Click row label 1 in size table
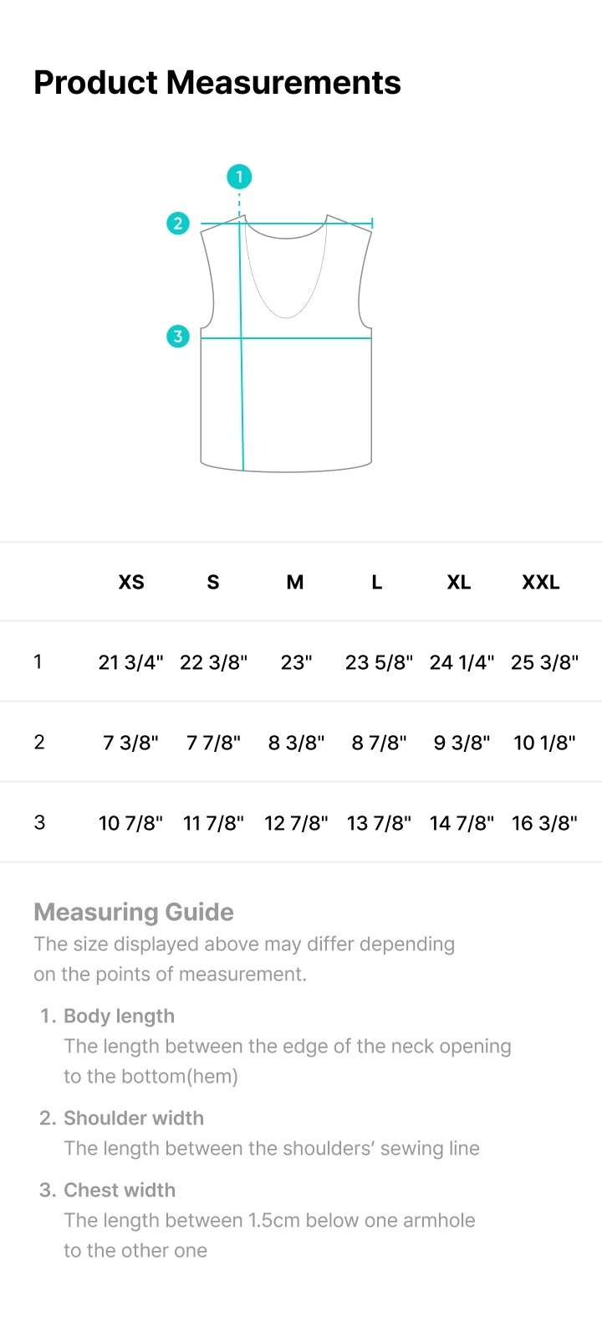The height and width of the screenshot is (1333, 602). (x=38, y=661)
